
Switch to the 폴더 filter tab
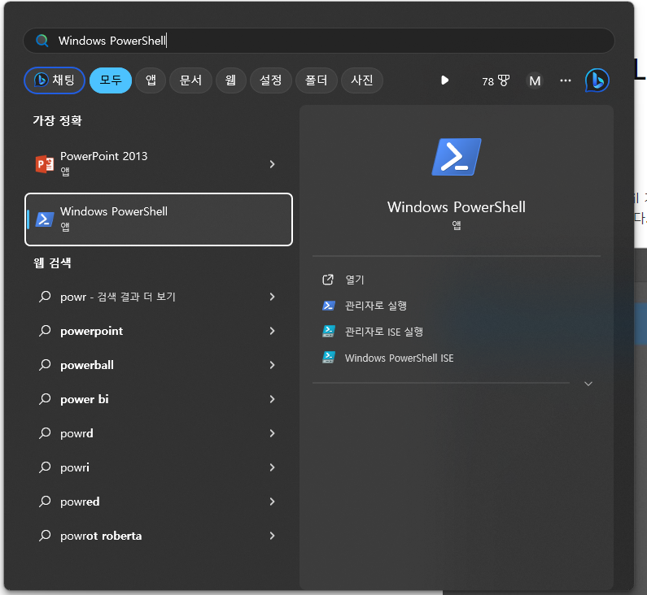click(x=316, y=80)
